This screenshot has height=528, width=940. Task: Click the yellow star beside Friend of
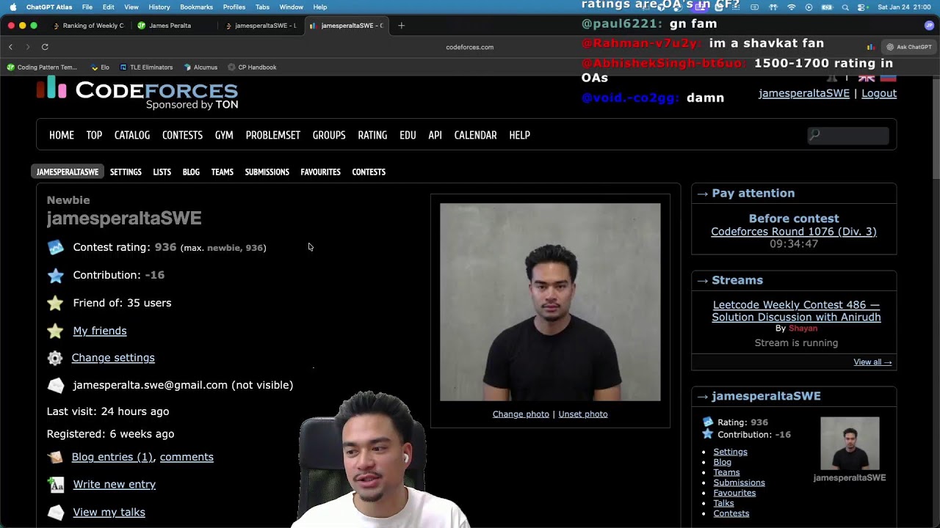56,304
